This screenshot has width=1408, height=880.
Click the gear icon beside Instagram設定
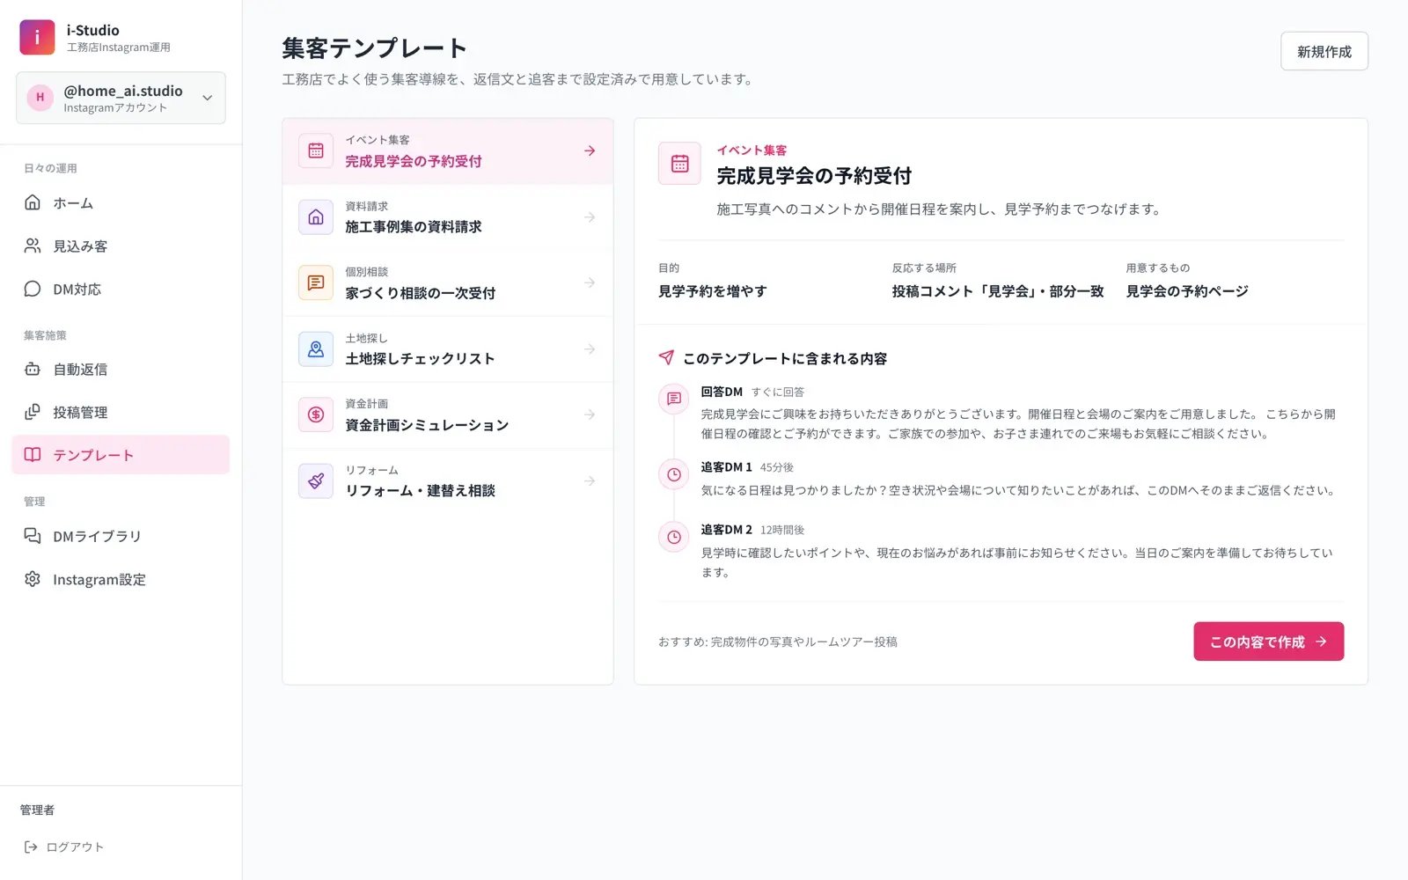33,579
